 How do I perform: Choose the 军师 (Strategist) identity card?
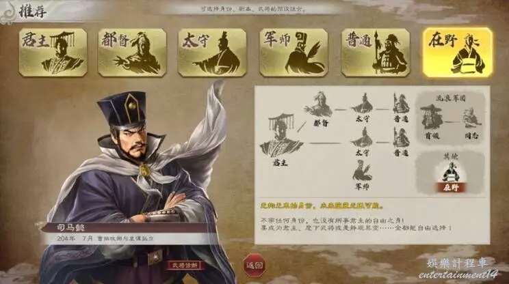(x=293, y=53)
